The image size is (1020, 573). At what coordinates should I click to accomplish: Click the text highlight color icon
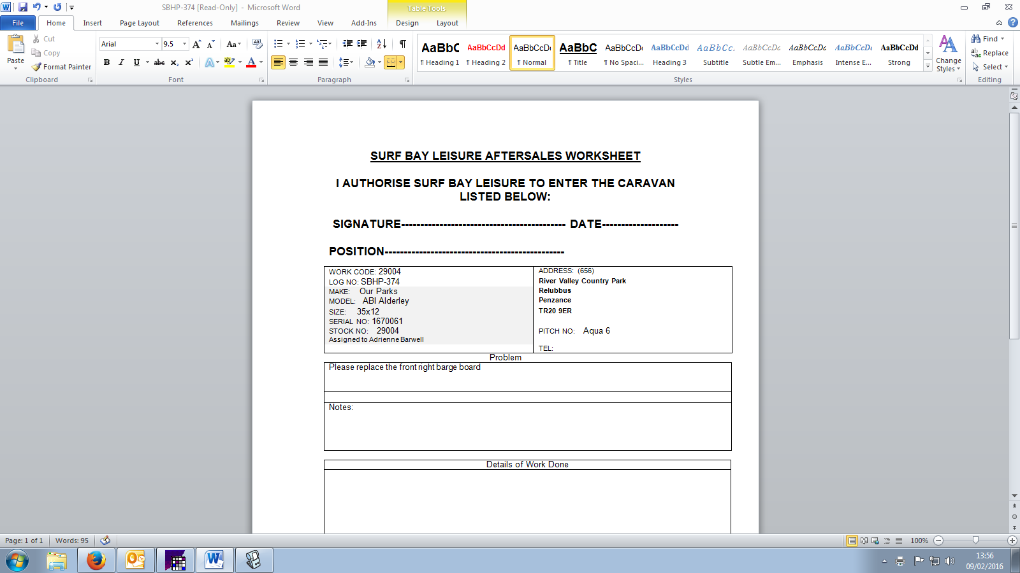coord(229,62)
